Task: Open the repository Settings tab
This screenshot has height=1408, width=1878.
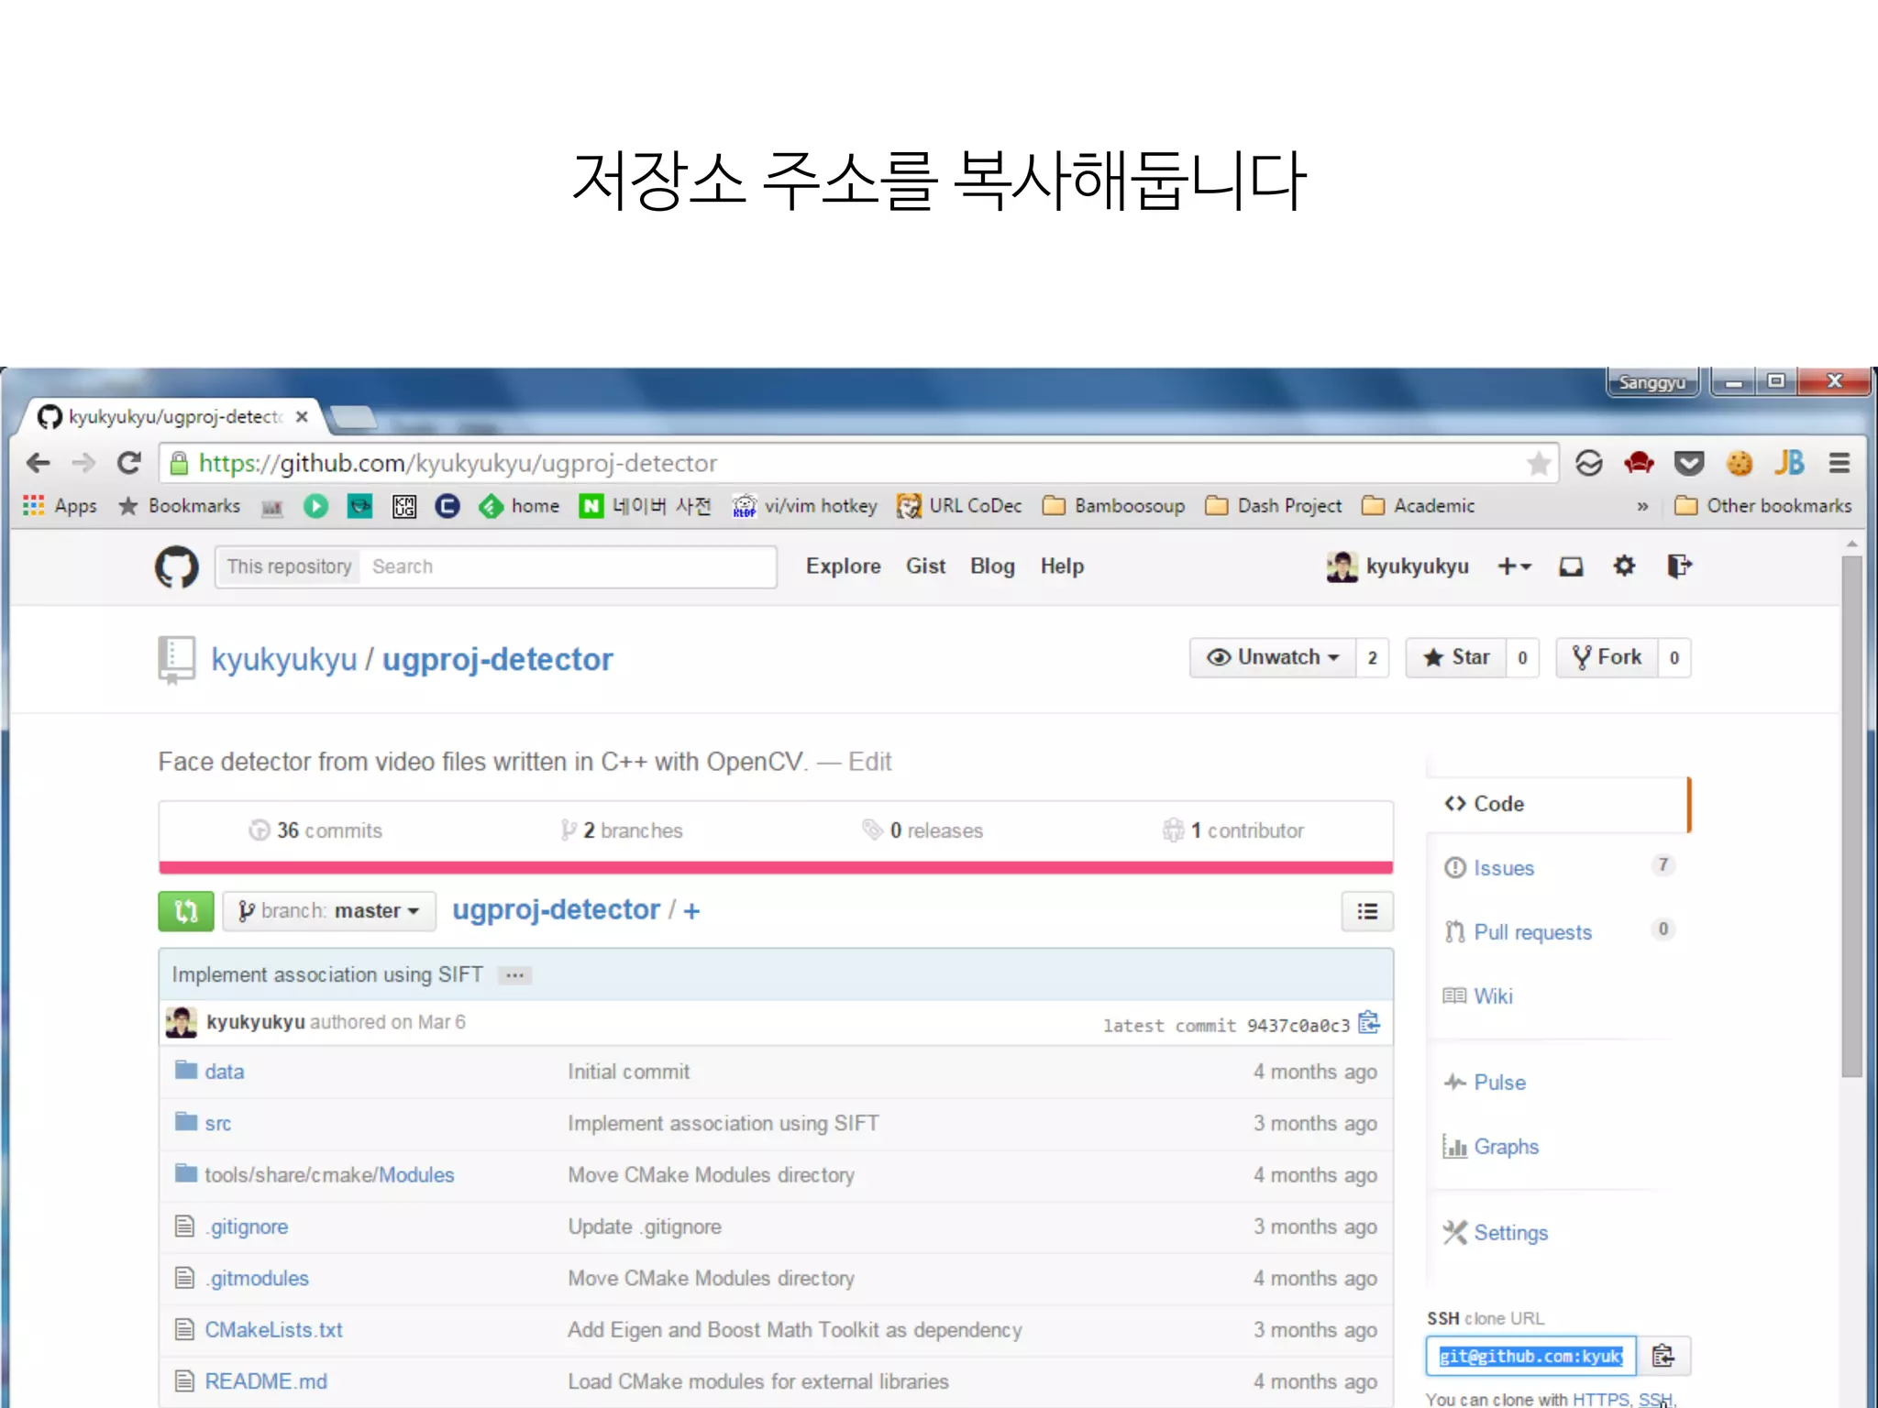Action: [x=1496, y=1233]
